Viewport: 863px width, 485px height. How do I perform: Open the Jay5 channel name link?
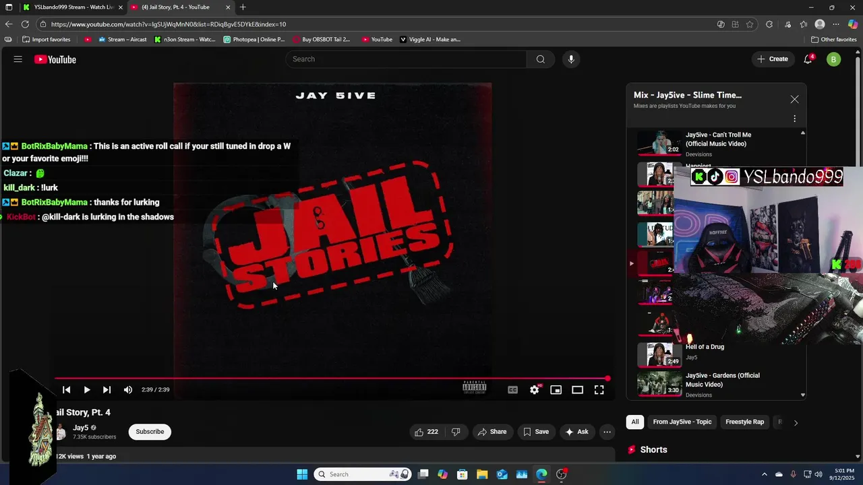pyautogui.click(x=80, y=428)
